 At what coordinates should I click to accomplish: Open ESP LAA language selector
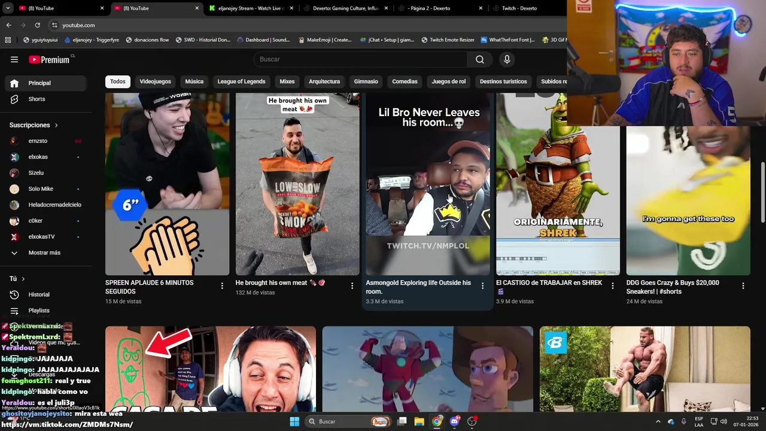click(x=699, y=421)
